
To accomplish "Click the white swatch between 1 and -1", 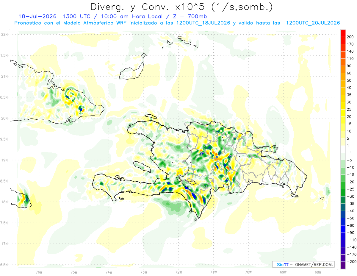I will [343, 149].
